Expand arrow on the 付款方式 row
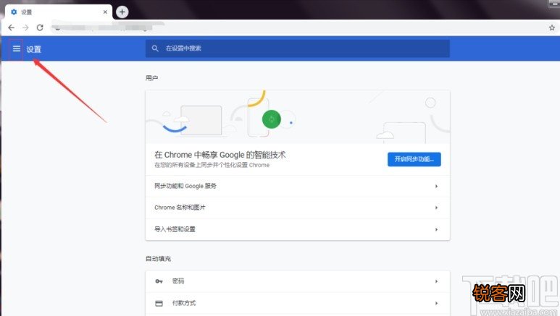 tap(436, 303)
